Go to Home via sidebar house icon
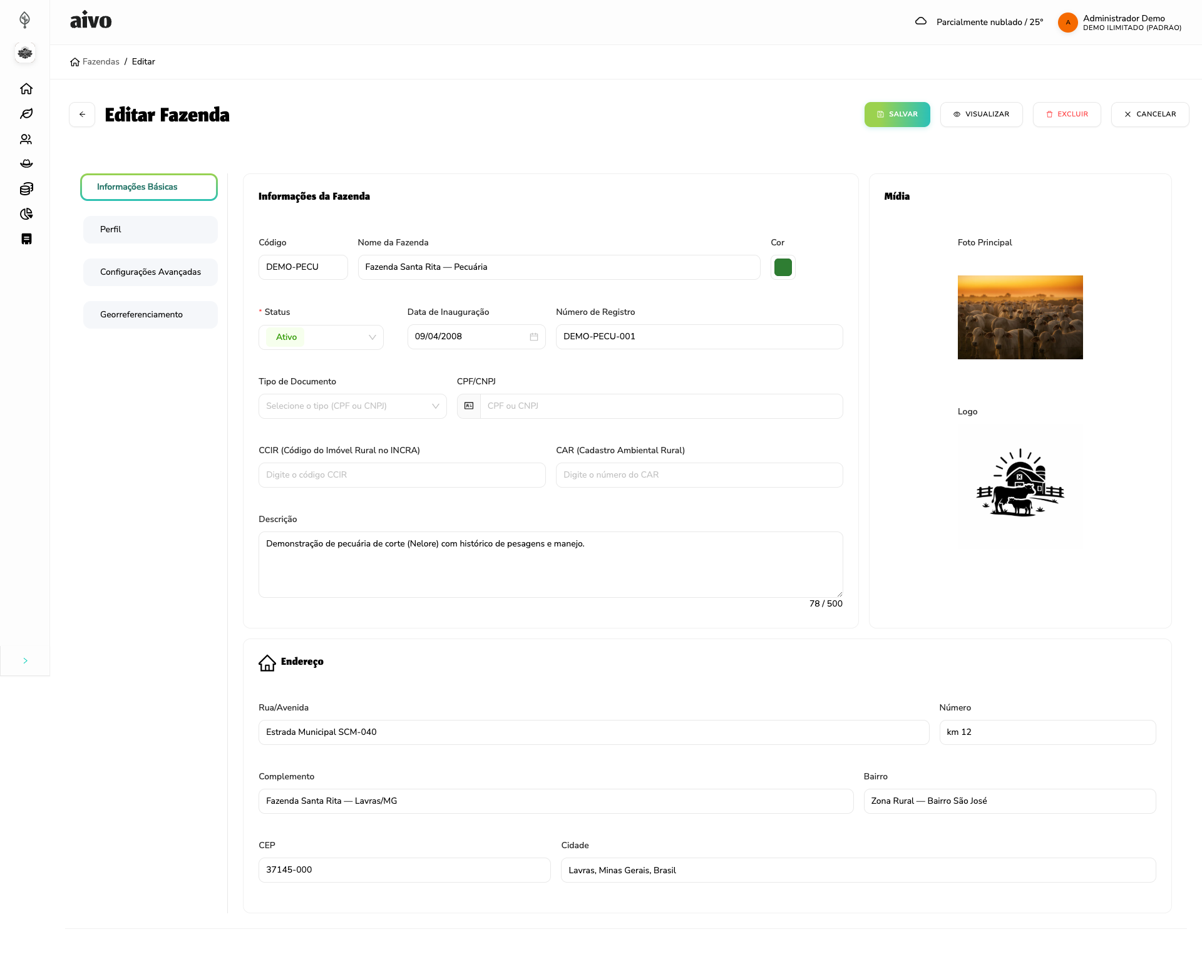1202x959 pixels. tap(26, 89)
